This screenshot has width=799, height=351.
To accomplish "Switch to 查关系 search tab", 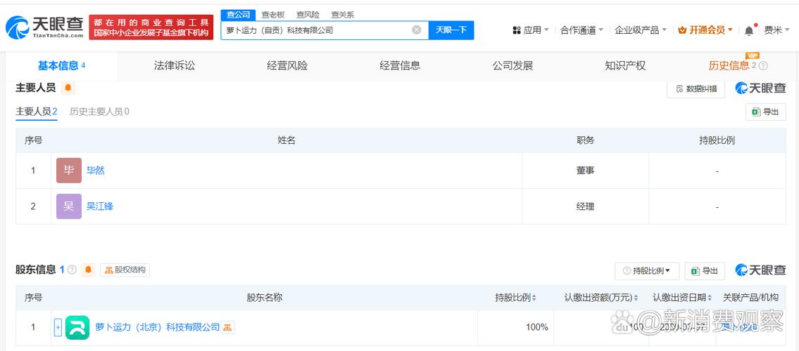I will [342, 15].
